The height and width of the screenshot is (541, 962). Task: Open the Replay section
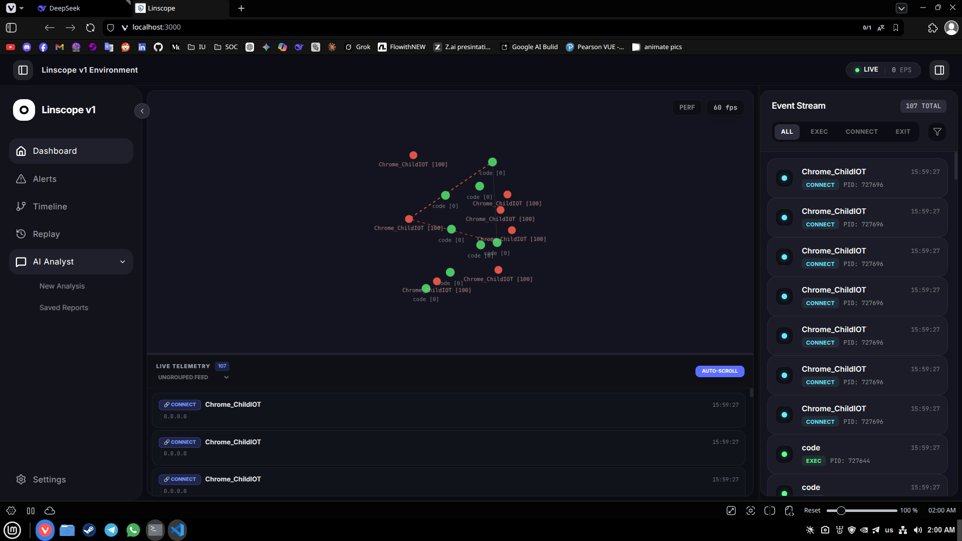(71, 234)
